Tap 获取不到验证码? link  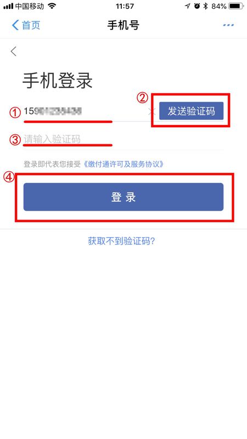pos(121,241)
